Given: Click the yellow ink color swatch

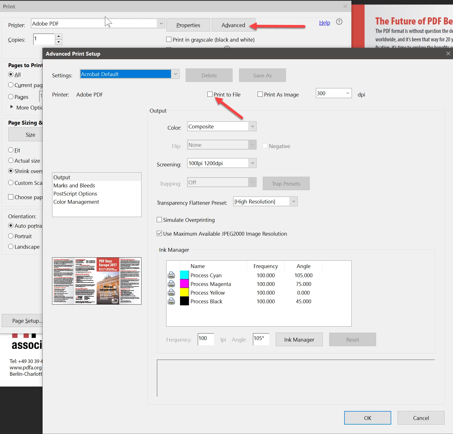Looking at the screenshot, I should tap(184, 293).
